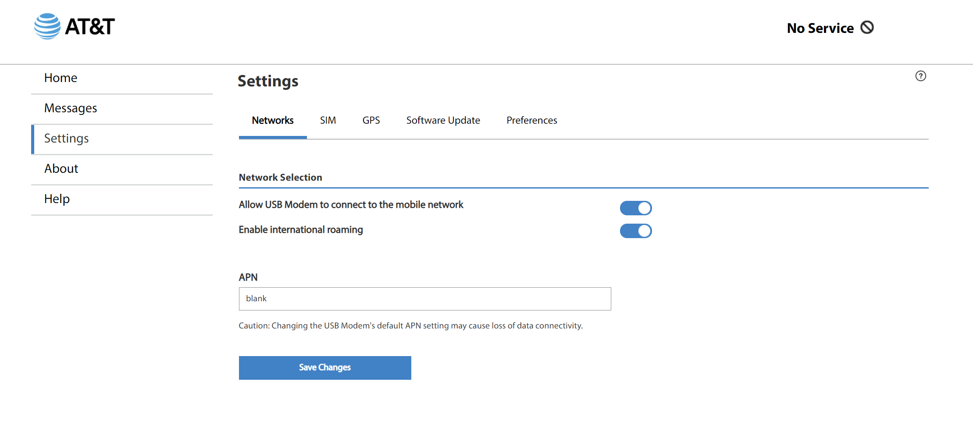Click the APN field label

coord(248,277)
